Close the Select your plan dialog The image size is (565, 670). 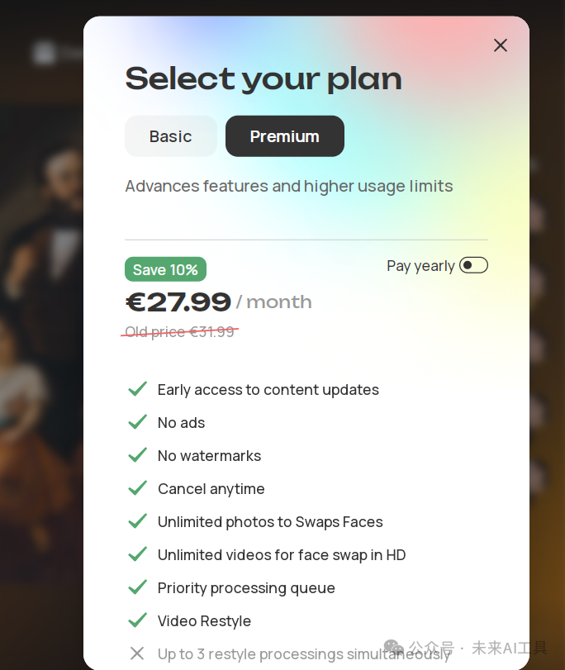click(x=501, y=45)
